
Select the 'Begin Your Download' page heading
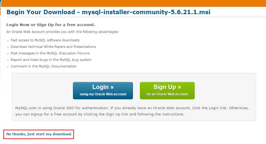pos(108,12)
